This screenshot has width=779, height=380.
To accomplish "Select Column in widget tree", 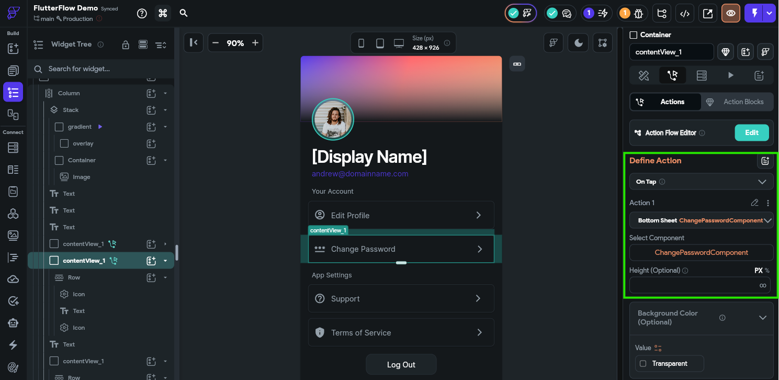I will pos(69,93).
